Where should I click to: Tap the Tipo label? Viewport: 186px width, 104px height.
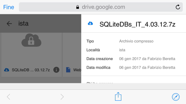pos(90,41)
